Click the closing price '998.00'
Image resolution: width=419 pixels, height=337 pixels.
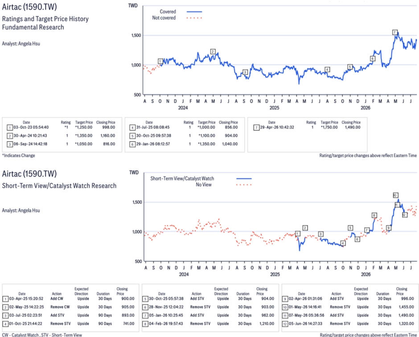[109, 127]
